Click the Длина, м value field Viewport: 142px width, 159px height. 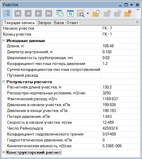pyautogui.click(x=121, y=46)
